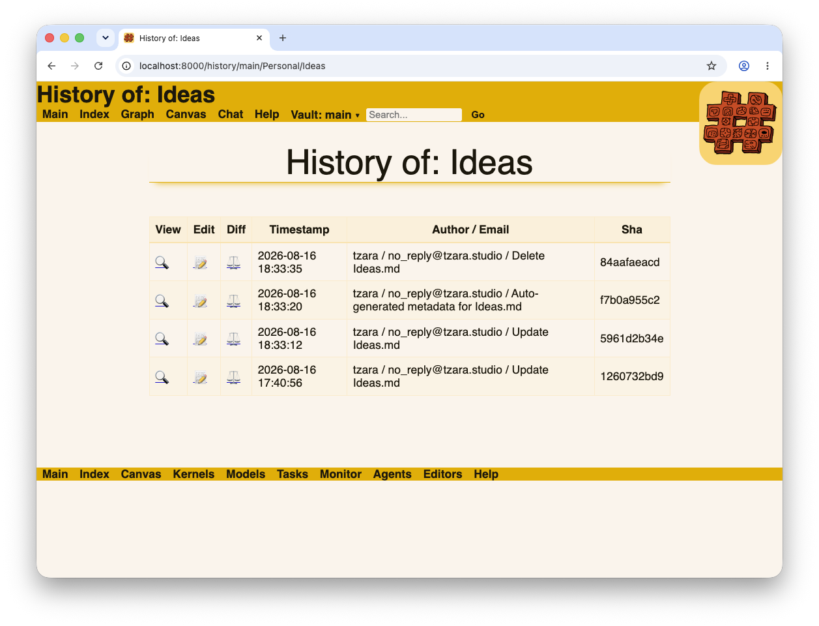Open Tasks in the footer navigation

293,474
